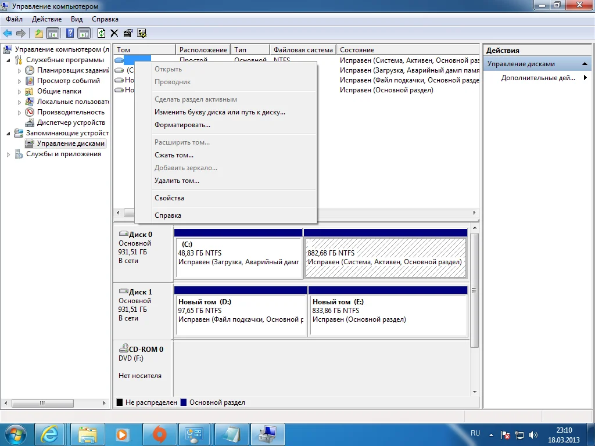Viewport: 595px width, 446px height.
Task: Expand the Службы и приложения node
Action: pyautogui.click(x=9, y=154)
